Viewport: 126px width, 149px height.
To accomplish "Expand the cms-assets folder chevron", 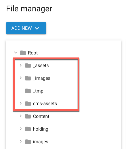I will (x=21, y=103).
